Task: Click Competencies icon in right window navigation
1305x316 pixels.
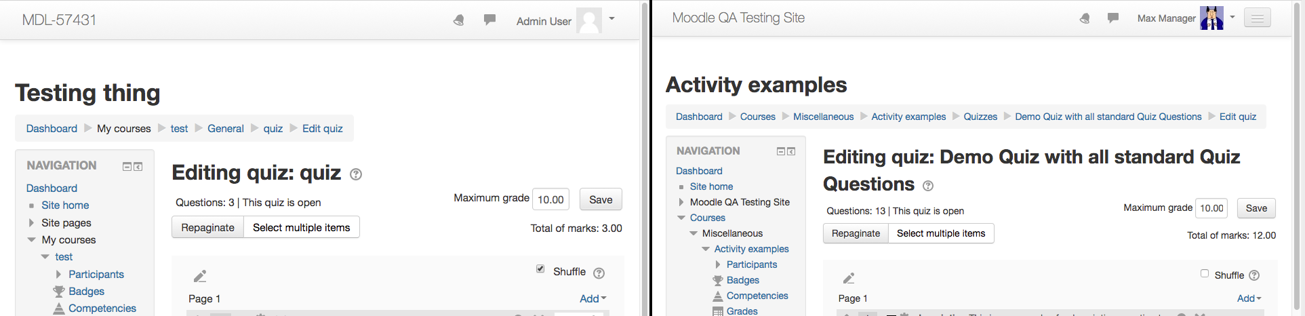Action: pos(718,296)
